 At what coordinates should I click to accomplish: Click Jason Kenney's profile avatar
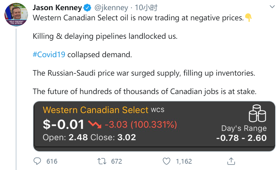click(x=16, y=14)
